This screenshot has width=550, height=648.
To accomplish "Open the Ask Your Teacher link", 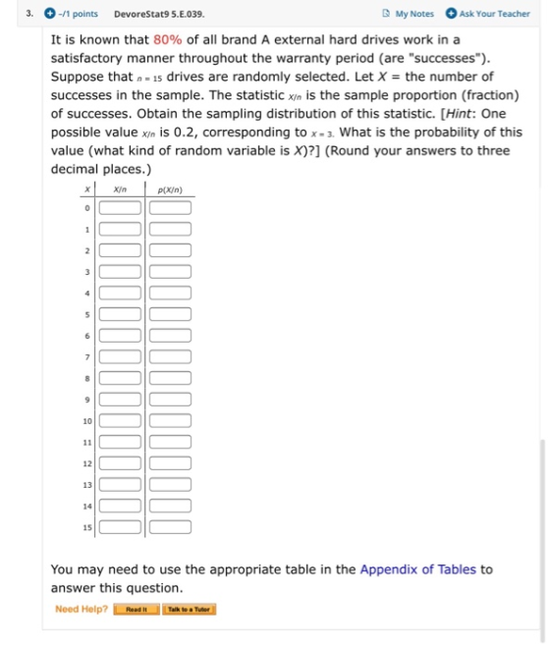I will point(495,14).
